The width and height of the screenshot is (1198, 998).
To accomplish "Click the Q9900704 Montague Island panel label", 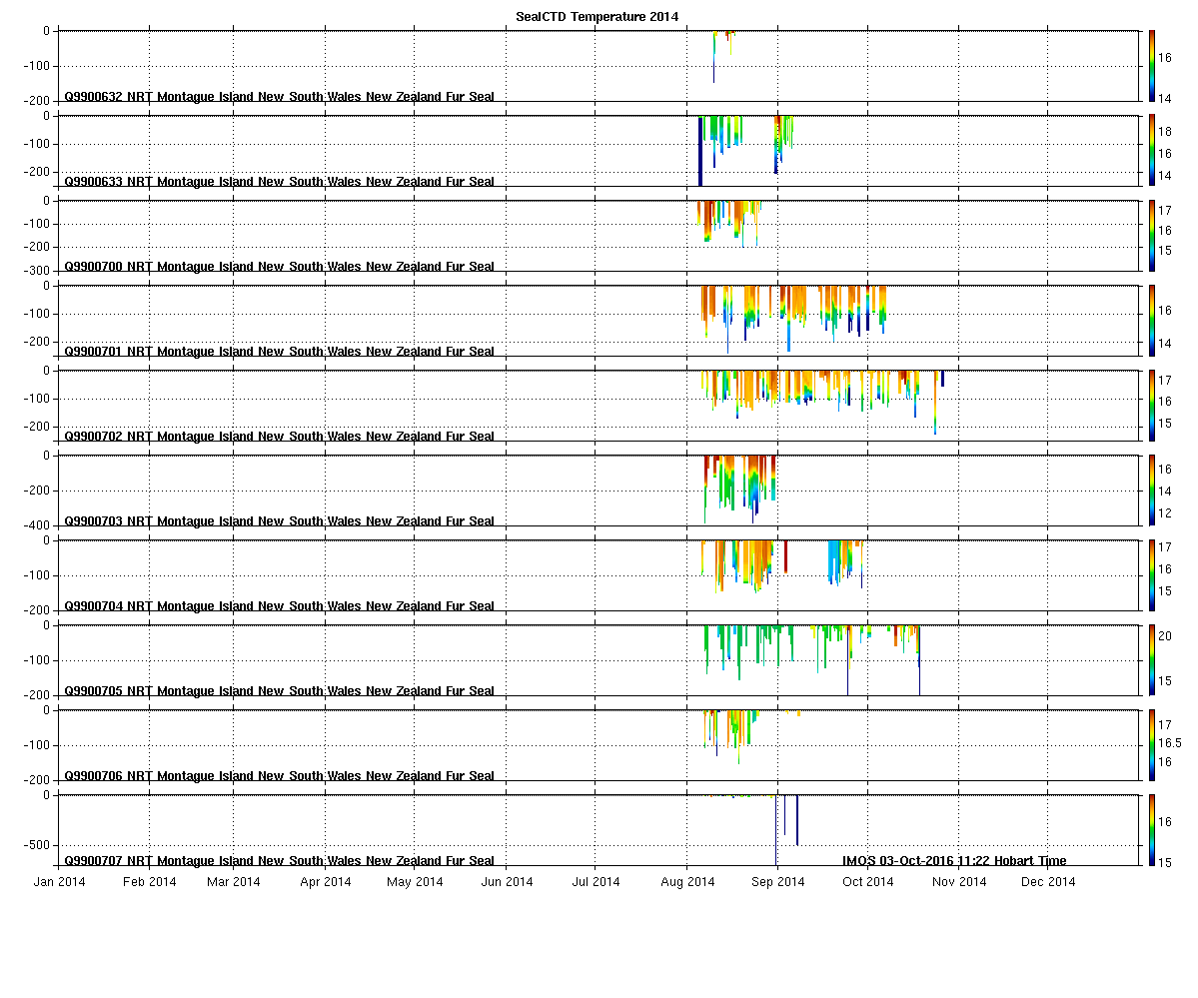I will (x=279, y=605).
